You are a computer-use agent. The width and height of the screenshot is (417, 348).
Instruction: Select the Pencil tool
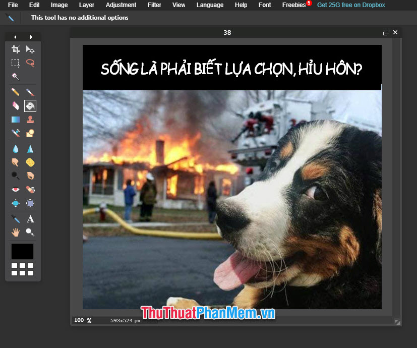pos(16,92)
